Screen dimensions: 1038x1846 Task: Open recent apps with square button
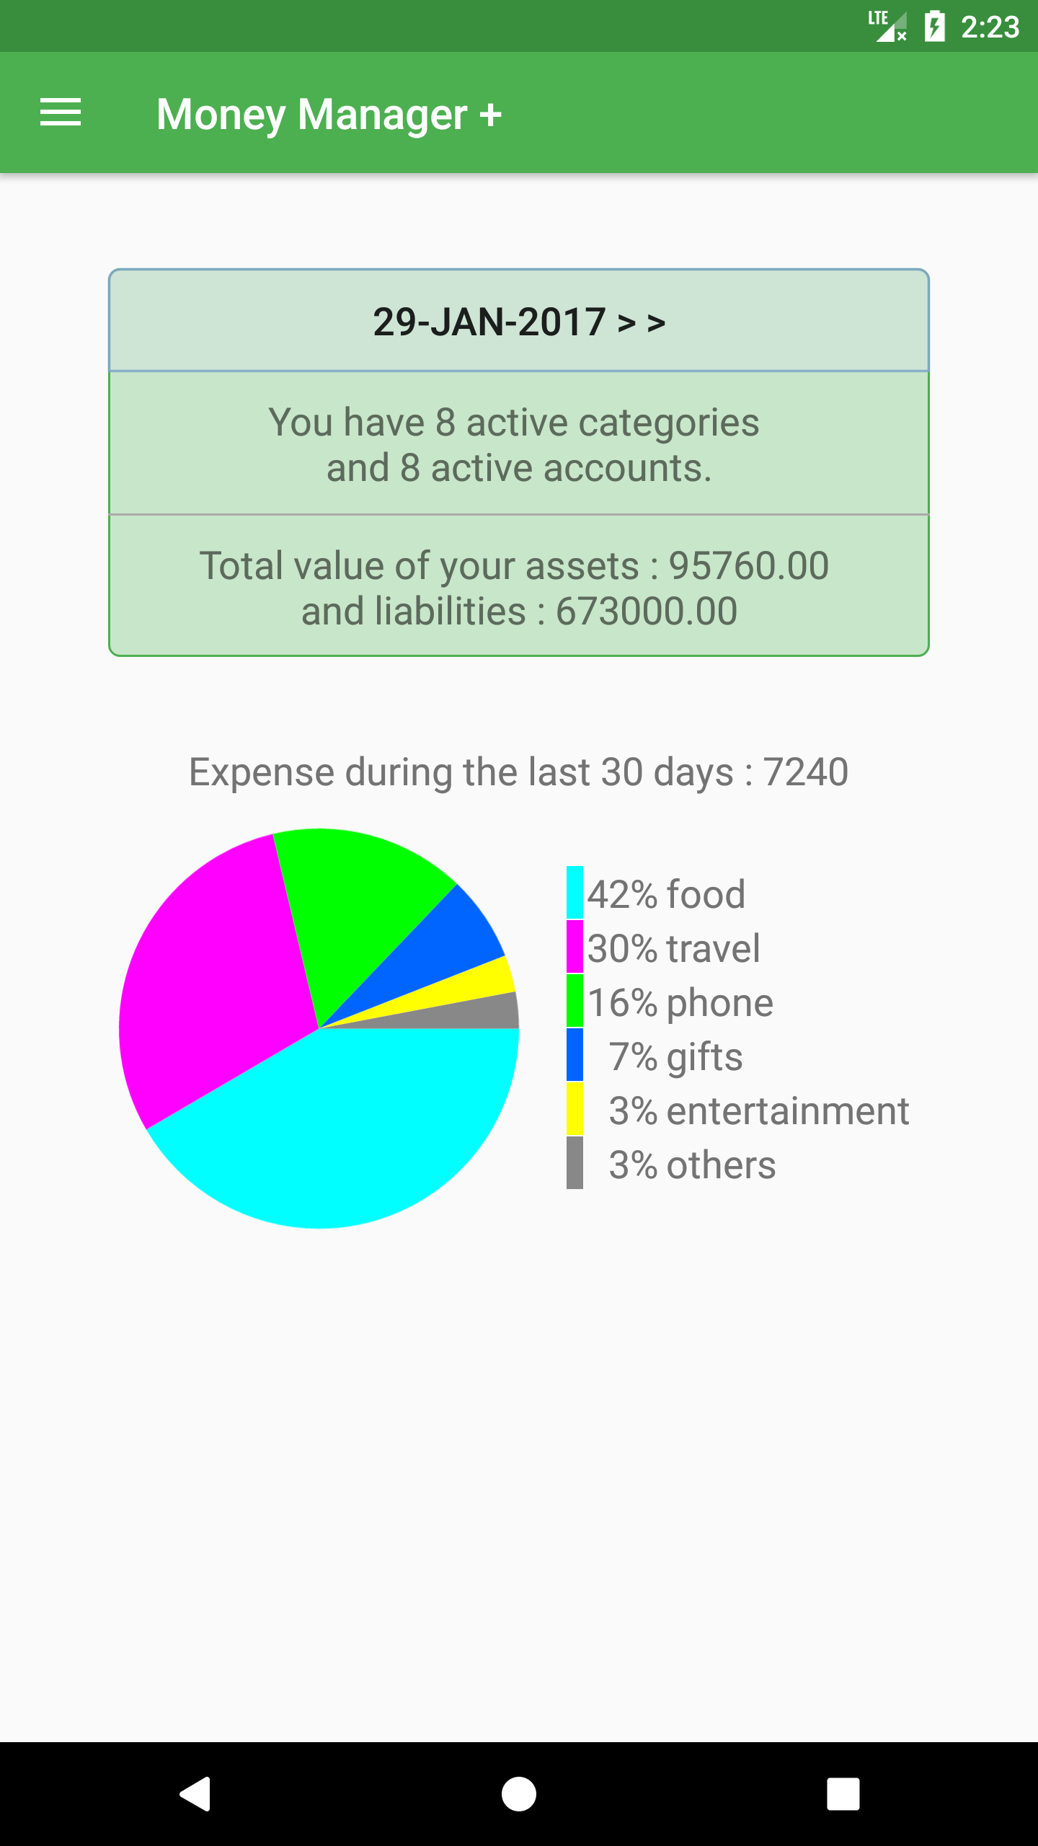tap(843, 1793)
